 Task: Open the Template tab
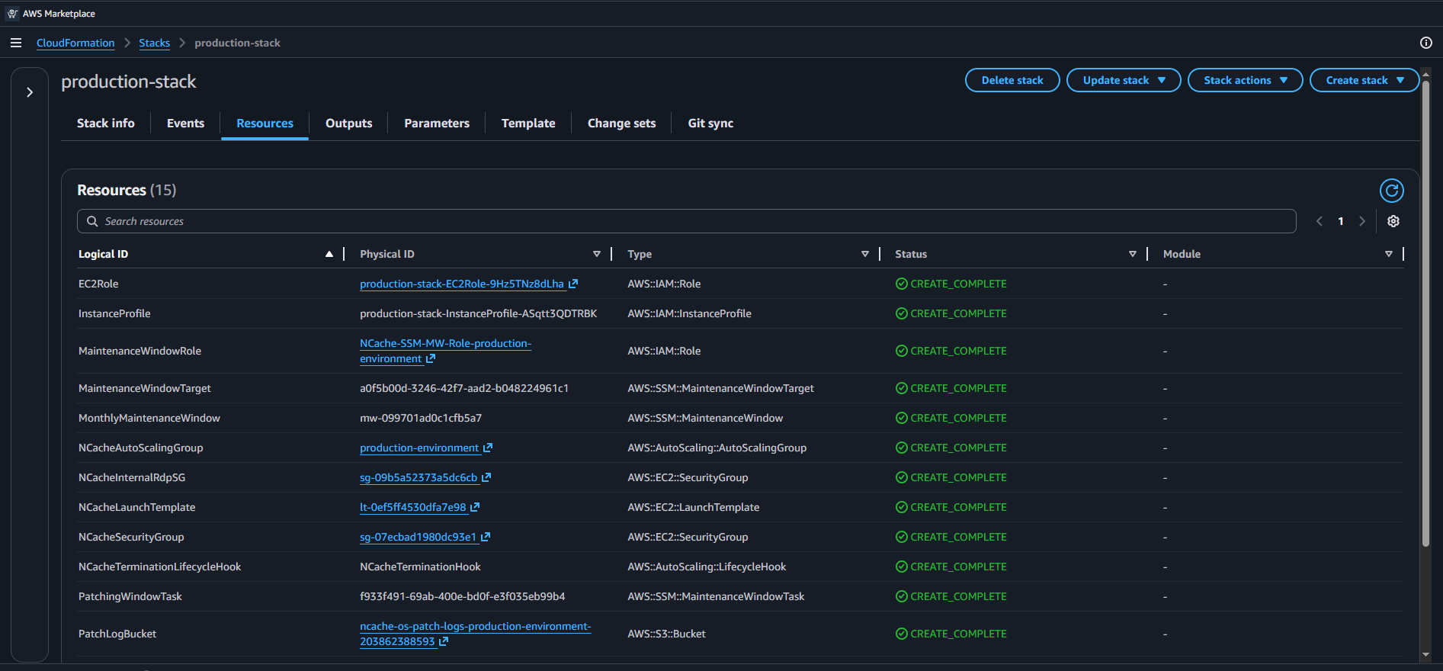pyautogui.click(x=528, y=123)
